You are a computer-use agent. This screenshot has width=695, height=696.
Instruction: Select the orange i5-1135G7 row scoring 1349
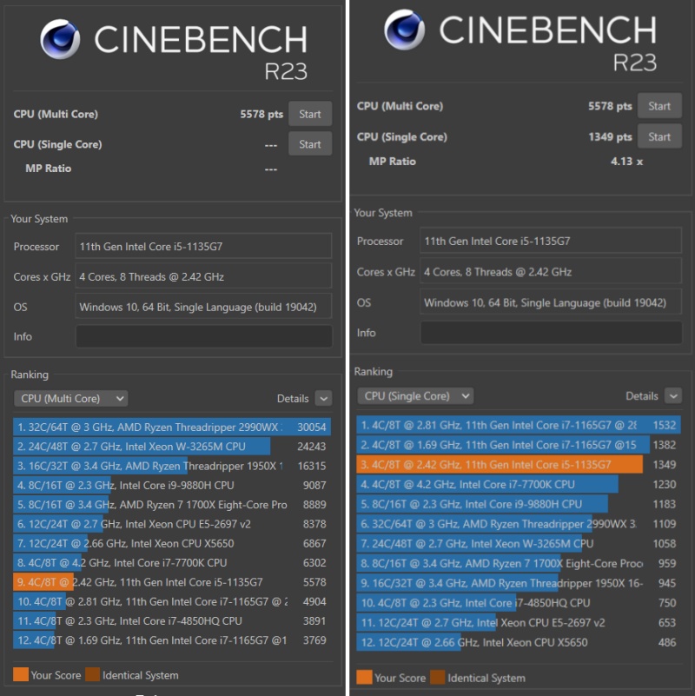pos(519,465)
